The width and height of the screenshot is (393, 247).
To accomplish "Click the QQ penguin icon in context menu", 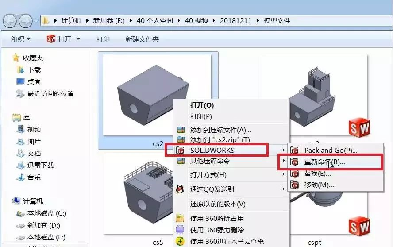I will click(x=180, y=189).
